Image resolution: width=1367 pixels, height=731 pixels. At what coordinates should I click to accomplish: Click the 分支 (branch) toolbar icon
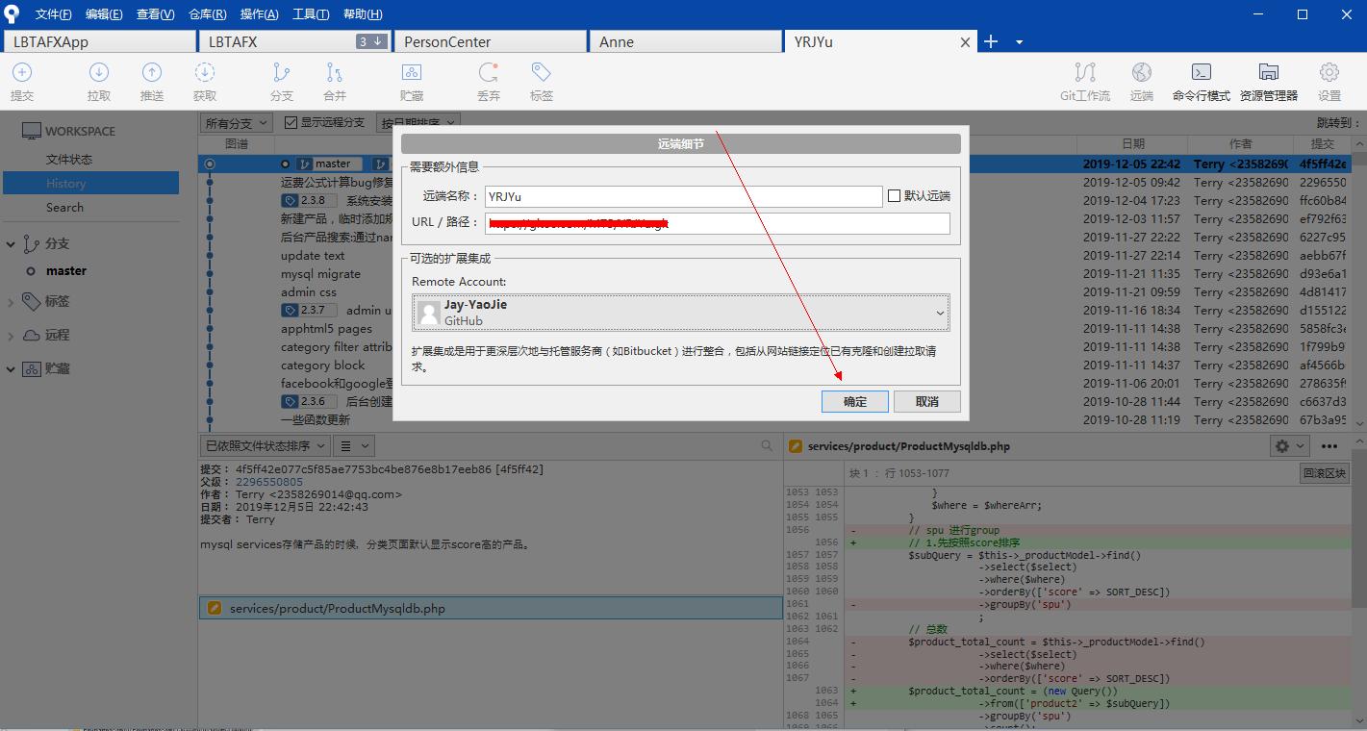[x=281, y=72]
